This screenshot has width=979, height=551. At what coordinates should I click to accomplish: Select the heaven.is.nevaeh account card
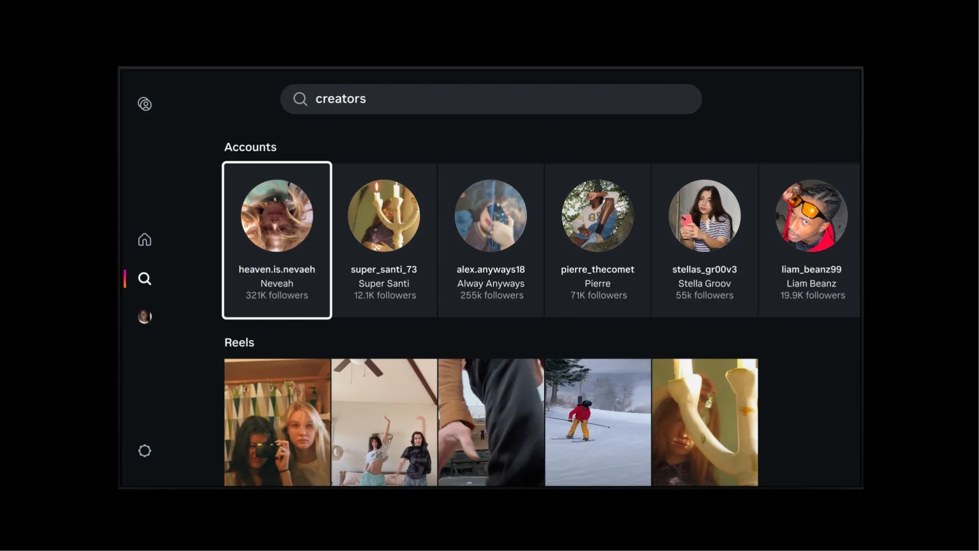(x=276, y=240)
